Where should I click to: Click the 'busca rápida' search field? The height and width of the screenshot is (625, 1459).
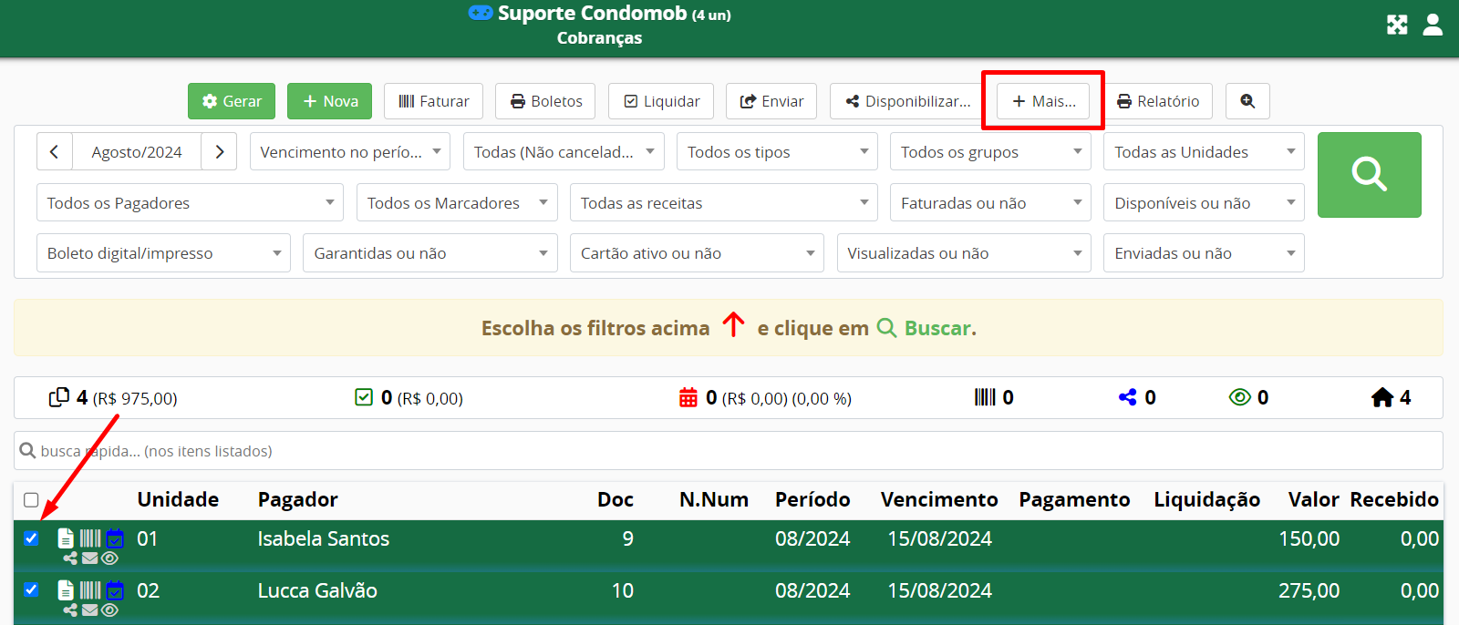pyautogui.click(x=728, y=451)
